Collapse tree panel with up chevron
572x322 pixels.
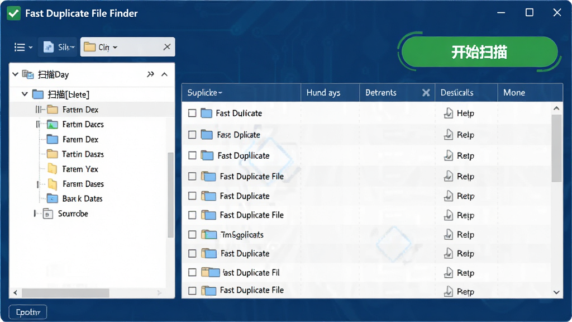[x=165, y=74]
